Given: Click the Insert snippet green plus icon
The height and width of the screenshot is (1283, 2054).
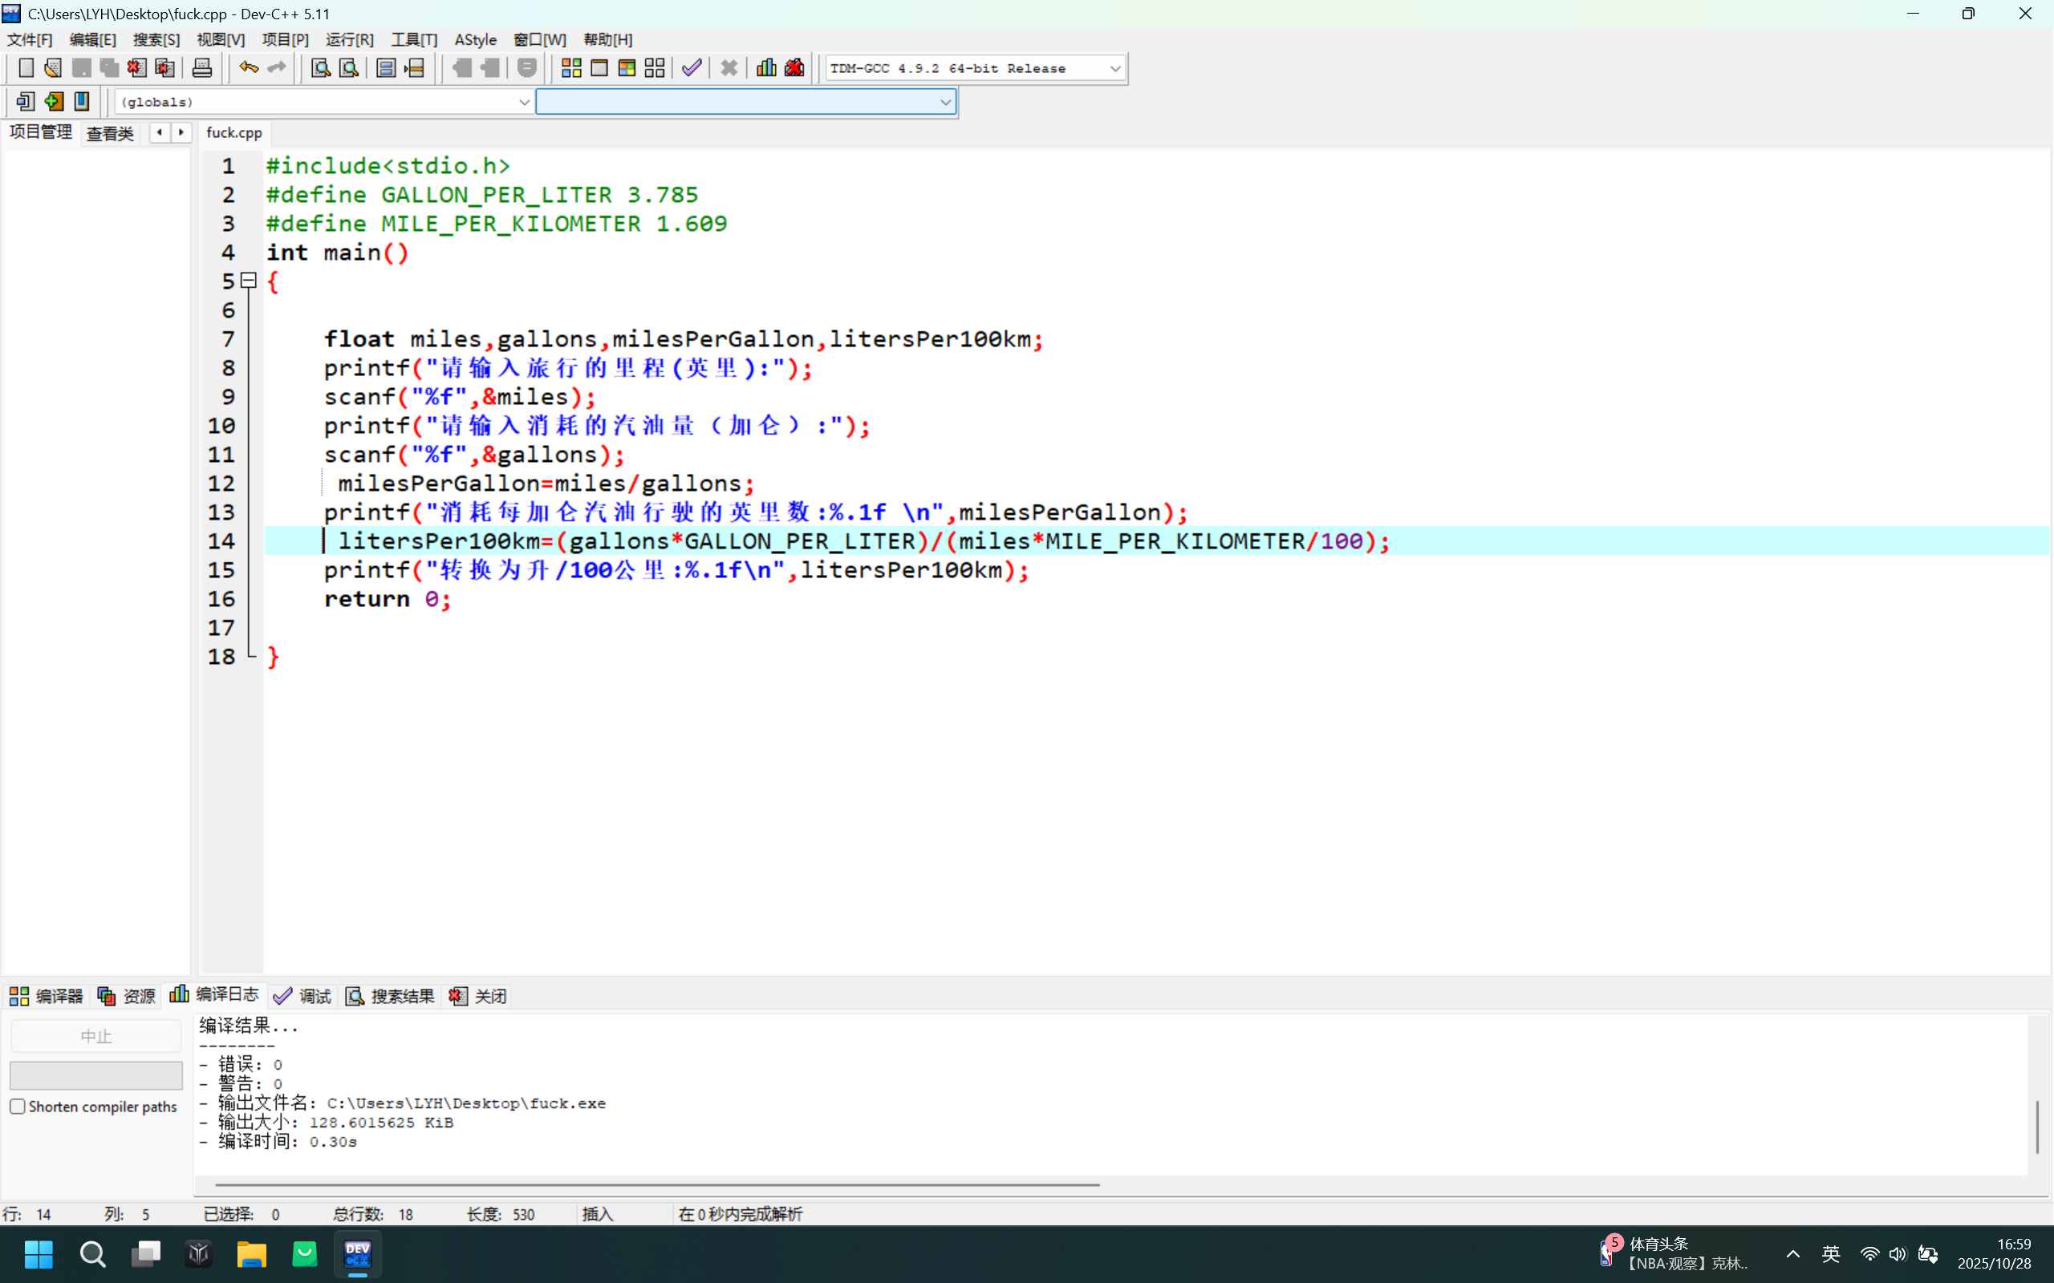Looking at the screenshot, I should [54, 102].
